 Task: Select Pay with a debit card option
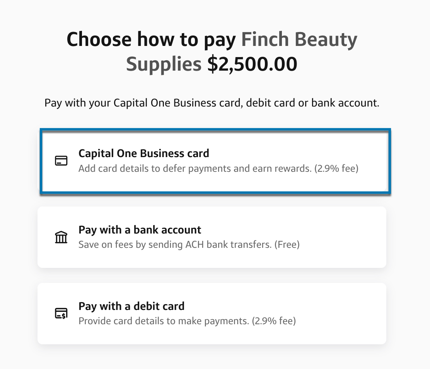215,313
